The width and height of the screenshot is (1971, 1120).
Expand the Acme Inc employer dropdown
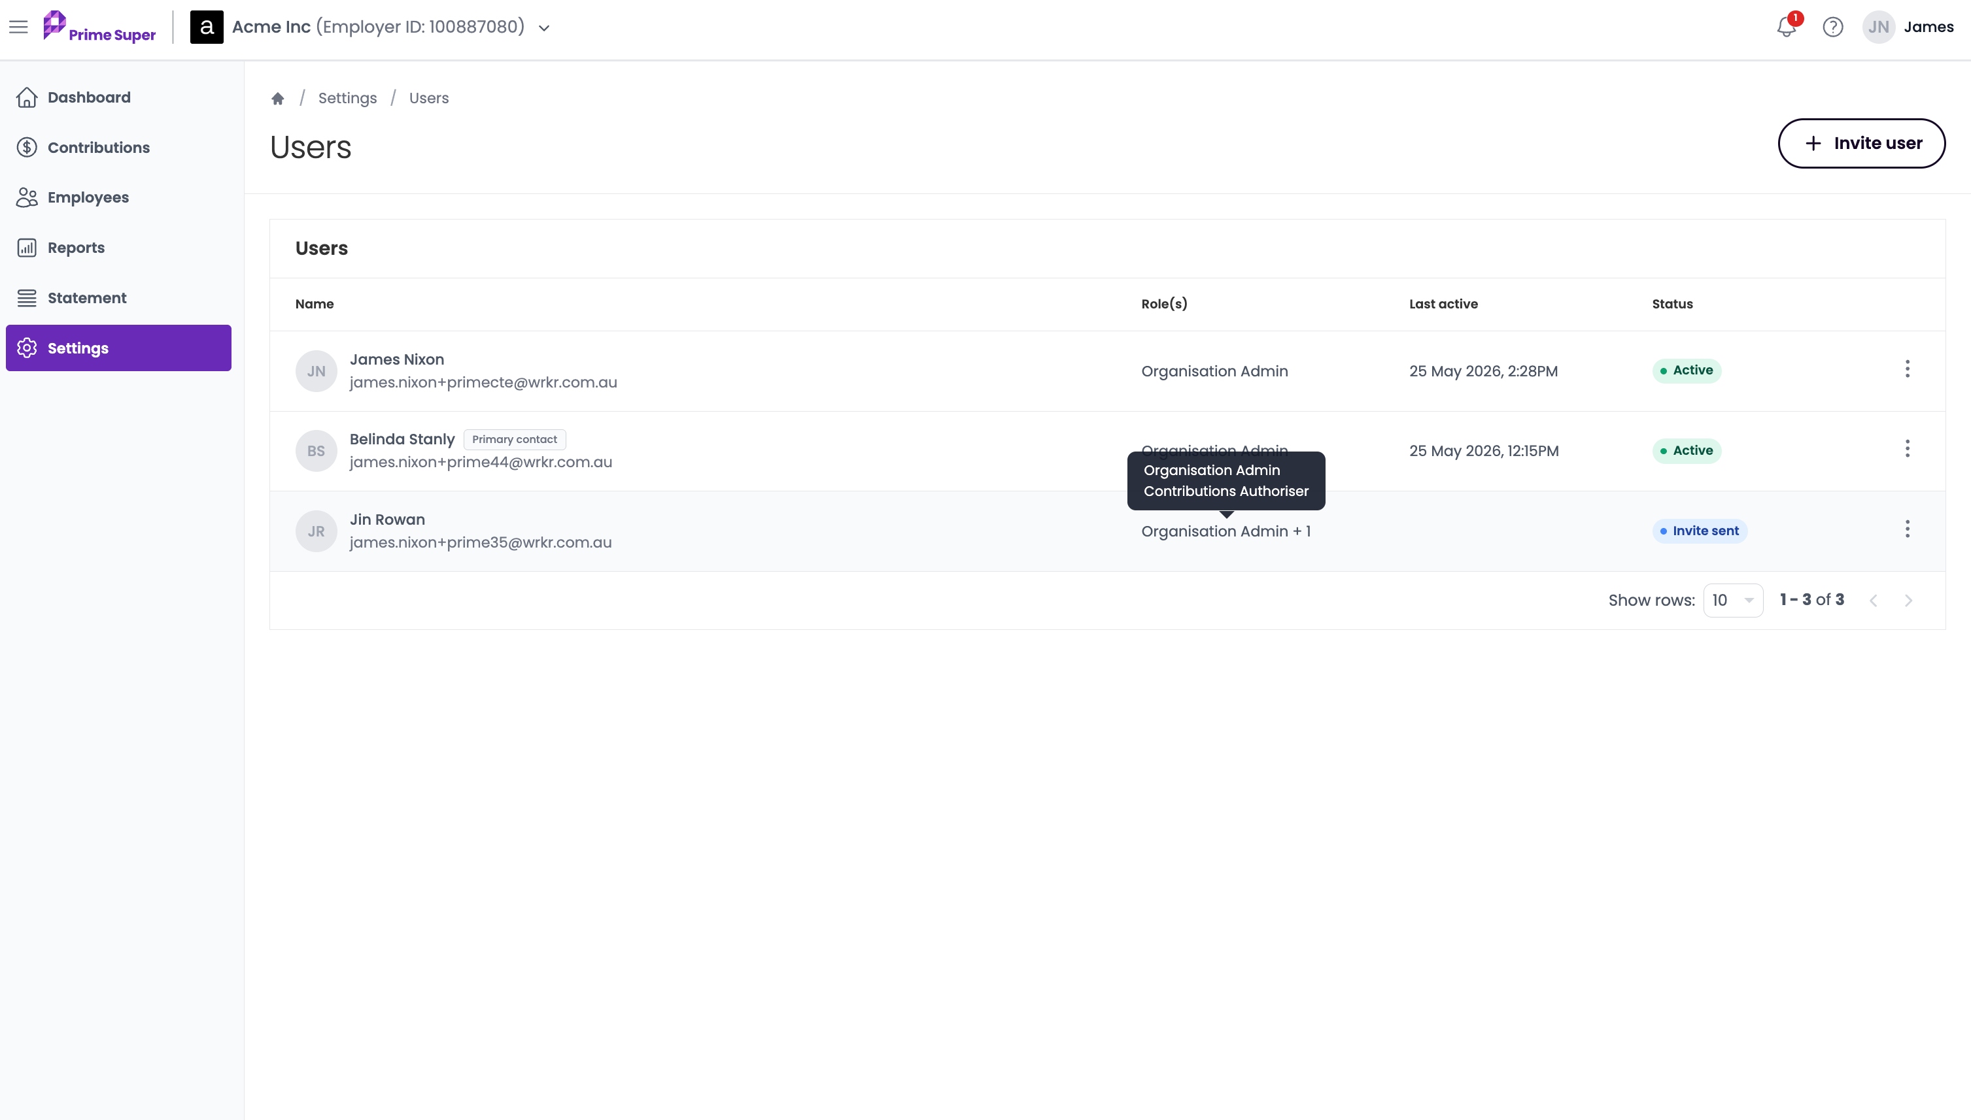(544, 27)
